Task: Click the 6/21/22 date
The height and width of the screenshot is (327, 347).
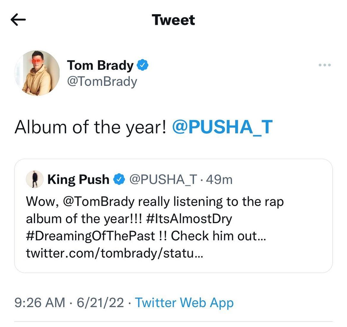Action: click(x=100, y=303)
